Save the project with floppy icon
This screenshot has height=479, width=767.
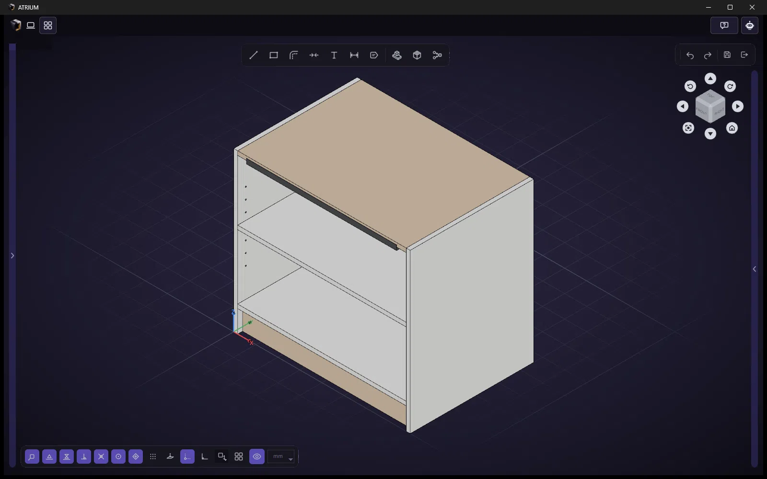click(727, 55)
